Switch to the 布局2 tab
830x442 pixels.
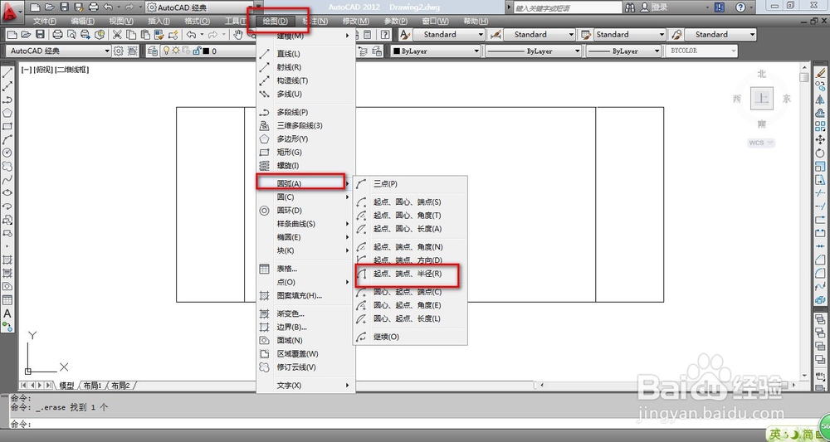click(120, 386)
